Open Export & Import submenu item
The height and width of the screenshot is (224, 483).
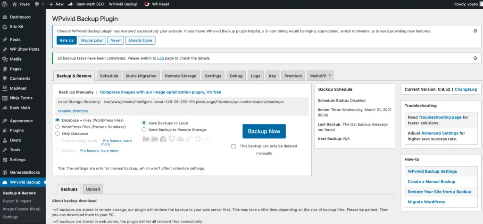click(17, 201)
